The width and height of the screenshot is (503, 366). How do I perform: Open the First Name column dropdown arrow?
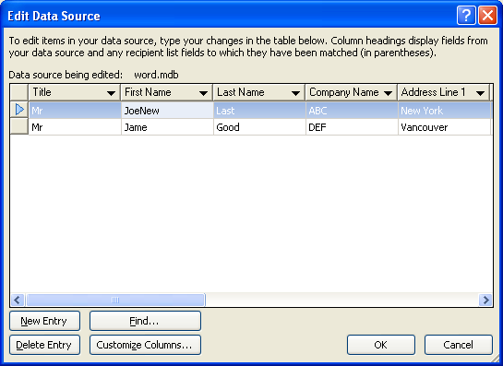(203, 93)
